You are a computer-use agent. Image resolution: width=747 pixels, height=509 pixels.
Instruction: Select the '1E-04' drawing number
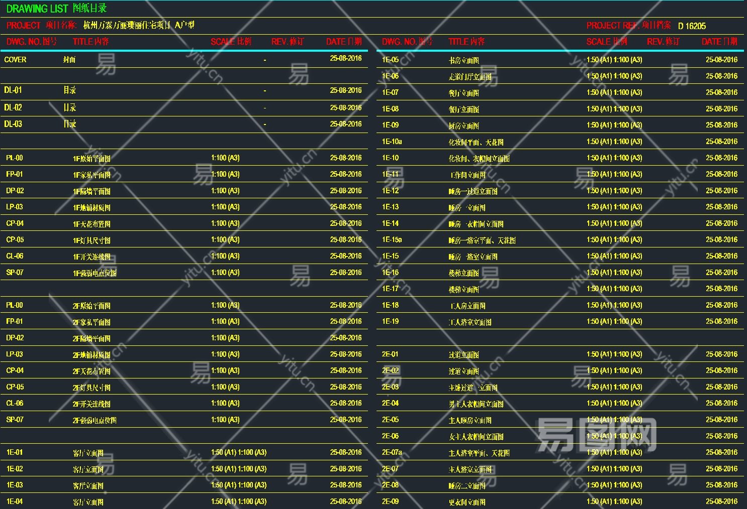click(15, 501)
